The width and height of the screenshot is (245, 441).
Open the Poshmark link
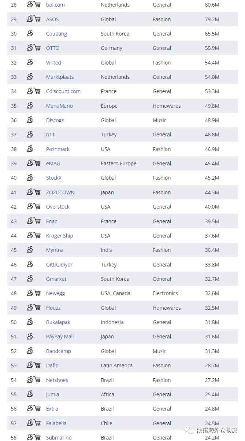point(58,149)
